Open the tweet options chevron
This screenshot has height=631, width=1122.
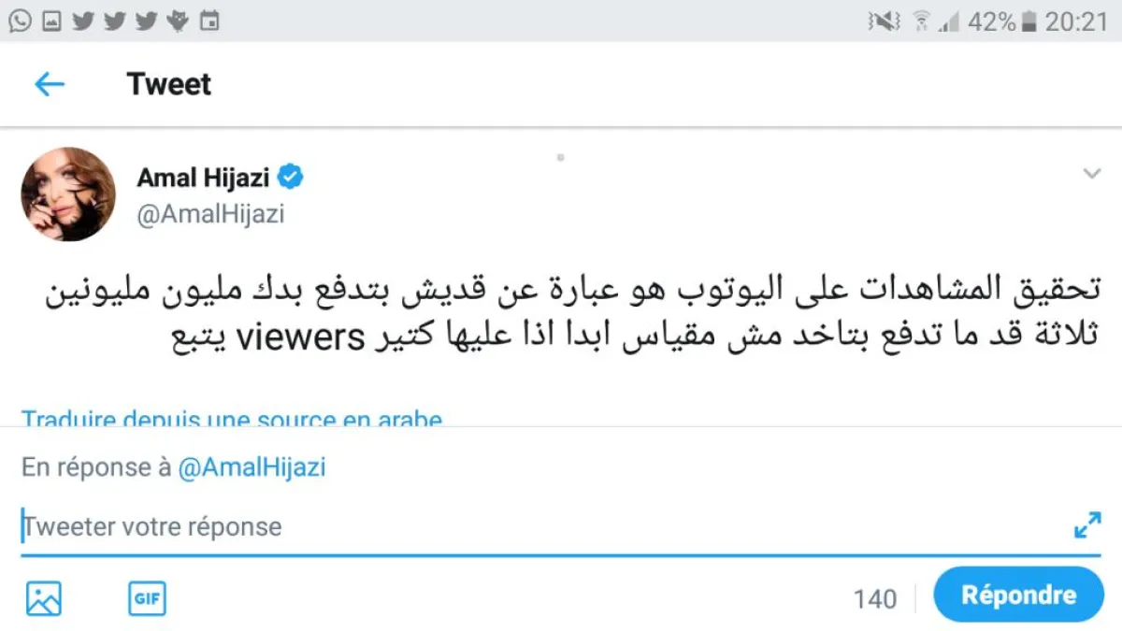coord(1090,174)
